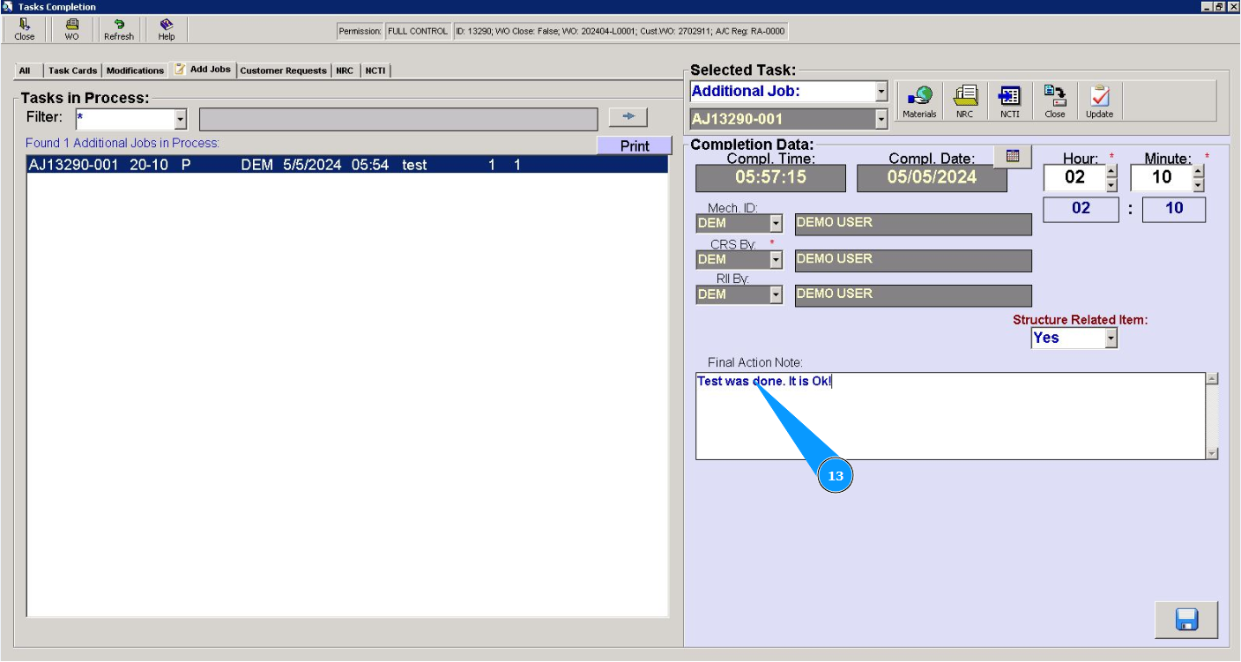Click the RII By DEMO USER name field
Image resolution: width=1241 pixels, height=662 pixels.
pyautogui.click(x=913, y=295)
